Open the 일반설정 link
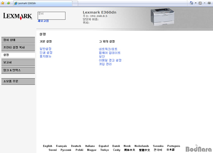Screen dimensions: 213x153 pyautogui.click(x=46, y=49)
